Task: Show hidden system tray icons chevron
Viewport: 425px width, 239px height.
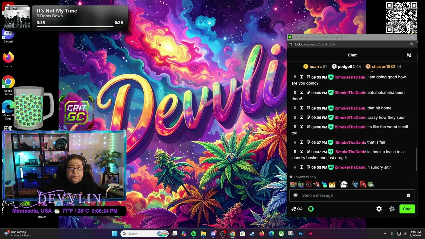Action: tap(385, 234)
